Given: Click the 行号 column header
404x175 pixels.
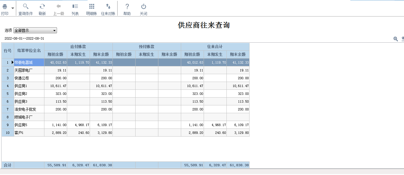Looking at the screenshot, I should (8, 50).
